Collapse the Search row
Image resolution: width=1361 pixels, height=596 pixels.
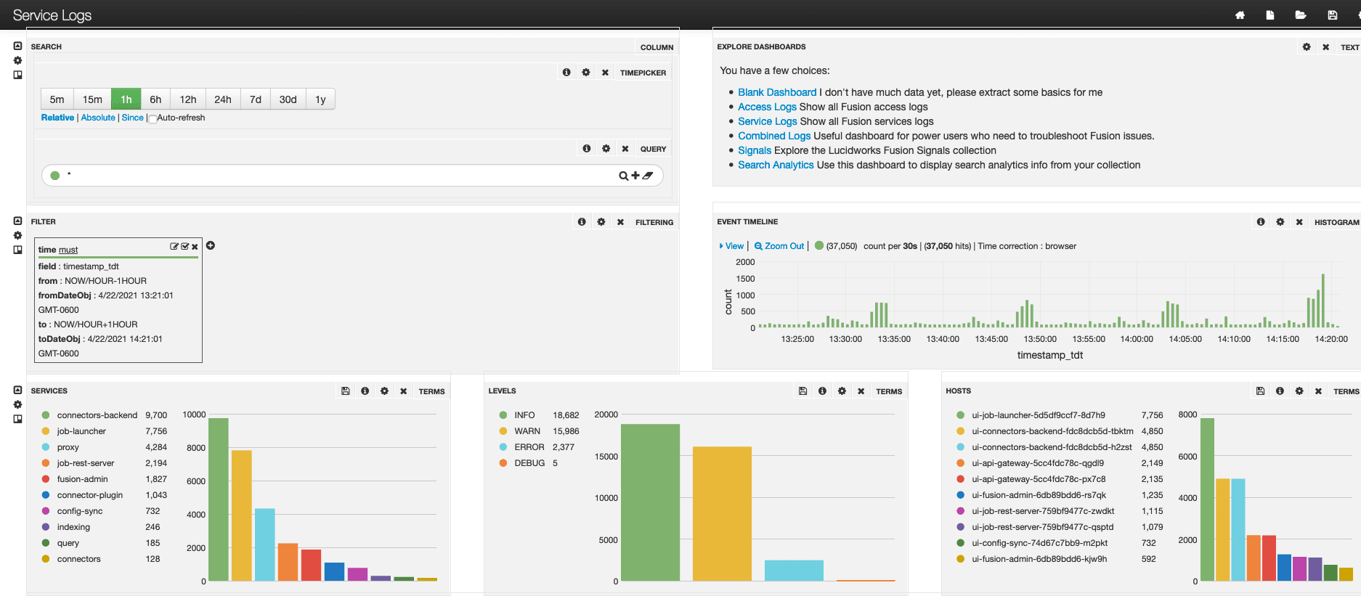coord(18,46)
